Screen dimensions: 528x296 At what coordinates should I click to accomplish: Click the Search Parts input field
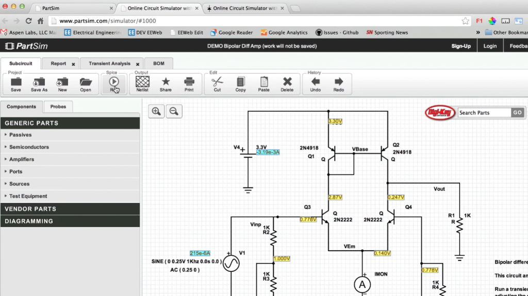[484, 113]
